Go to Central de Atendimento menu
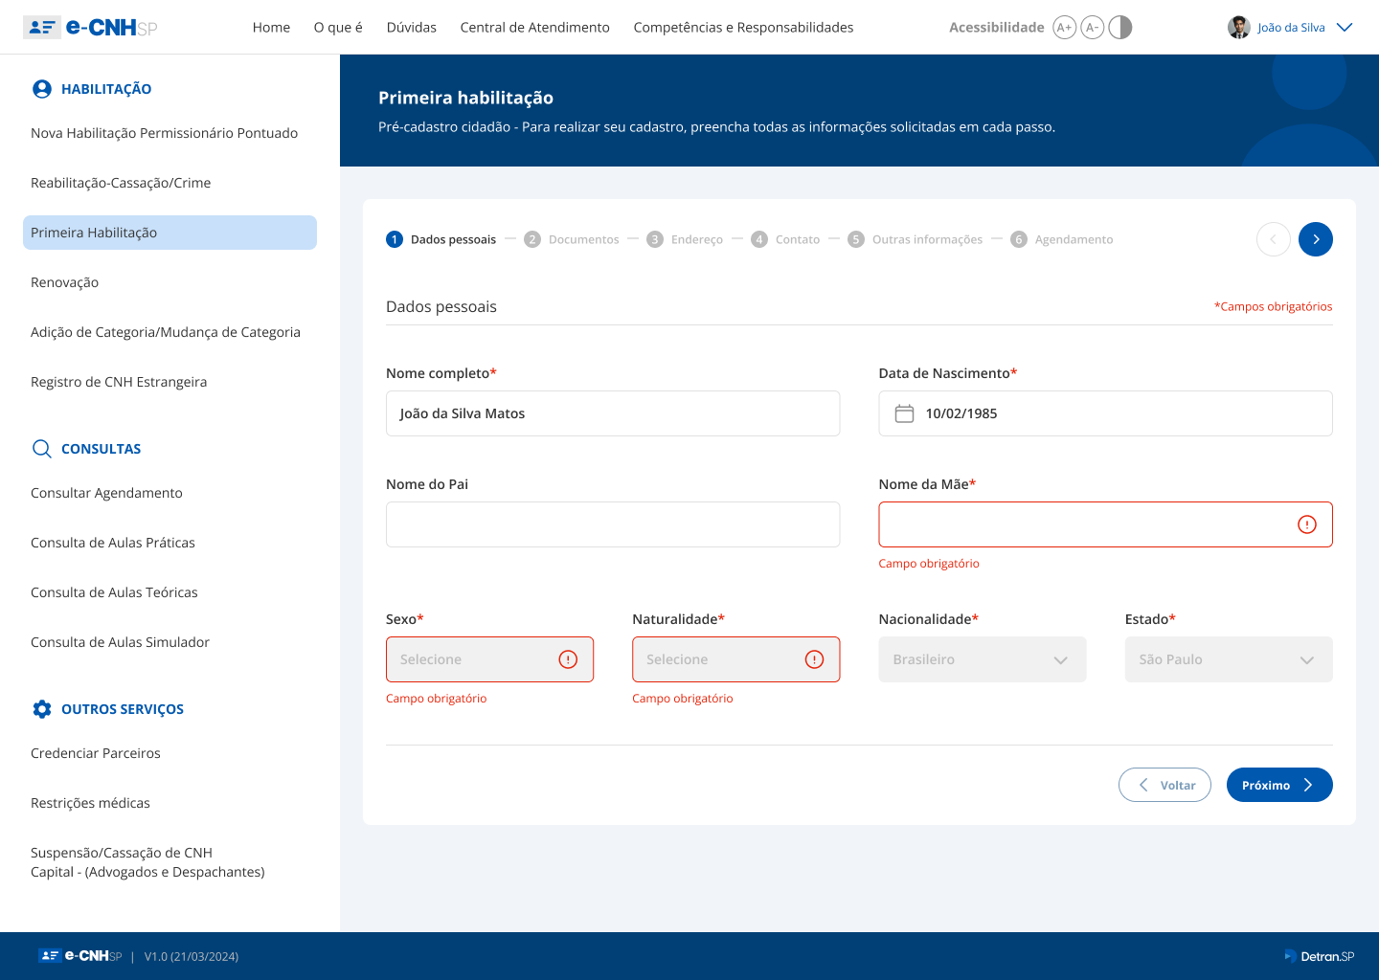 tap(534, 28)
